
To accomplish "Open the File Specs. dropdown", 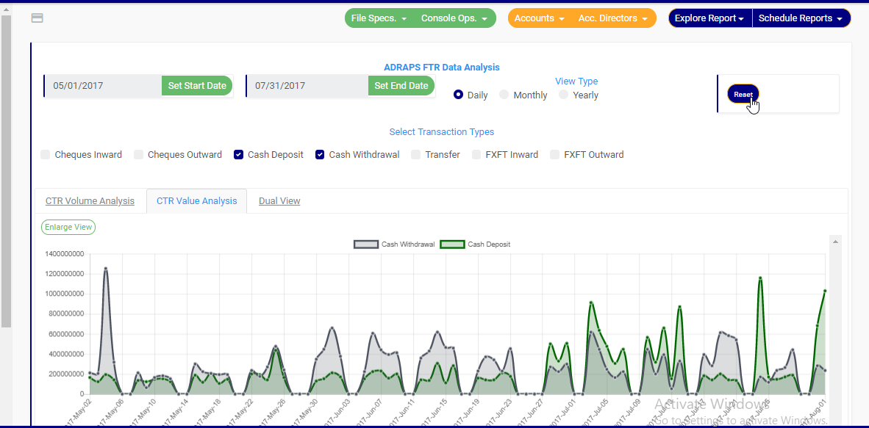I will pos(379,18).
